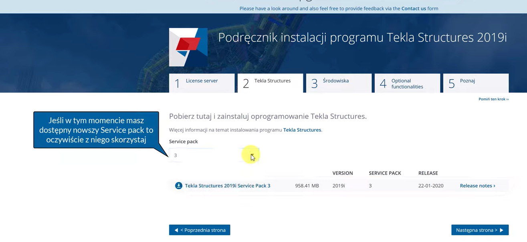This screenshot has width=527, height=242.
Task: Go to the Optional functionalities tab
Action: tap(407, 83)
